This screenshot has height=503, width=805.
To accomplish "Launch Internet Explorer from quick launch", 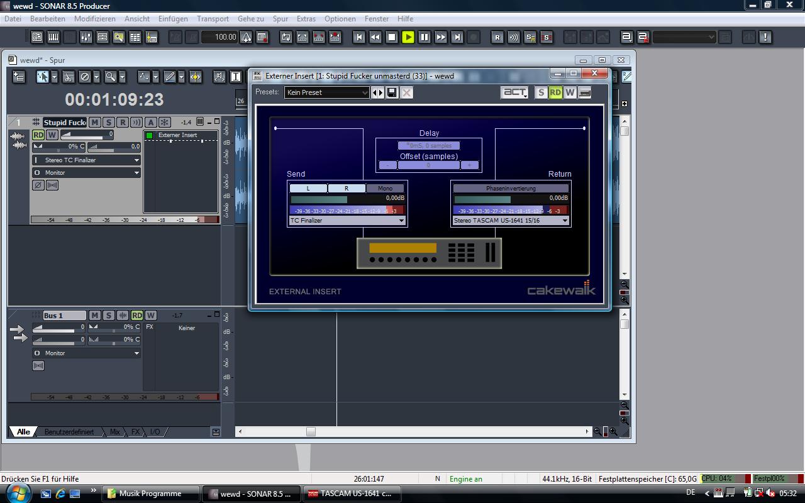I will tap(60, 494).
